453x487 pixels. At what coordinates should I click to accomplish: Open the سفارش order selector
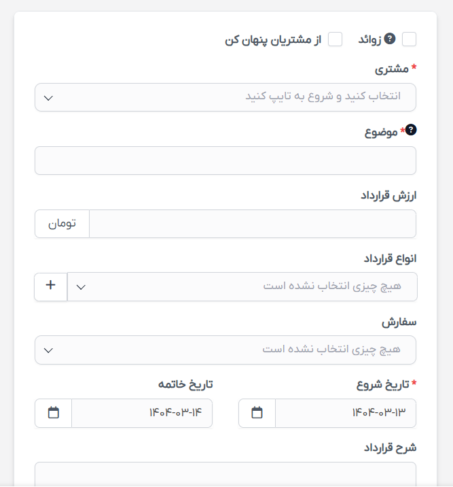point(225,350)
